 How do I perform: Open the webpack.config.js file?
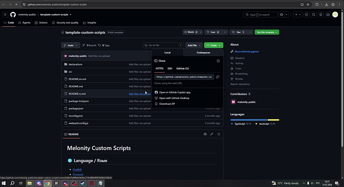point(79,123)
